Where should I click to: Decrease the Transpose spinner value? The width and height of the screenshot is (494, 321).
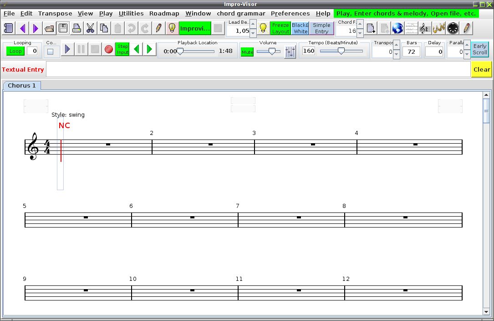(x=397, y=54)
